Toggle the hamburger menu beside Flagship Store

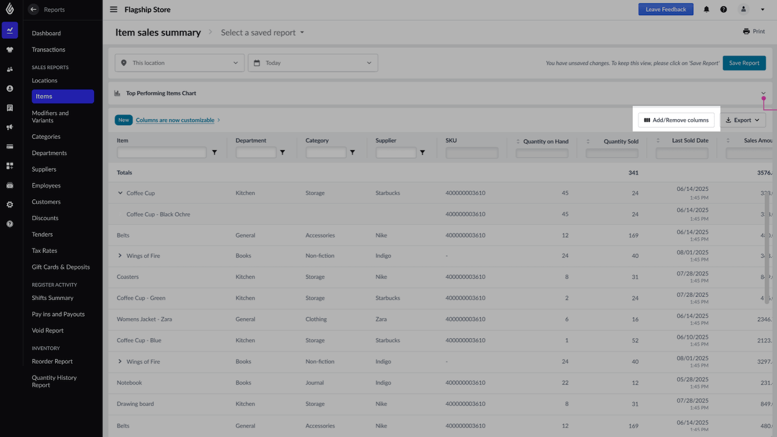point(114,9)
